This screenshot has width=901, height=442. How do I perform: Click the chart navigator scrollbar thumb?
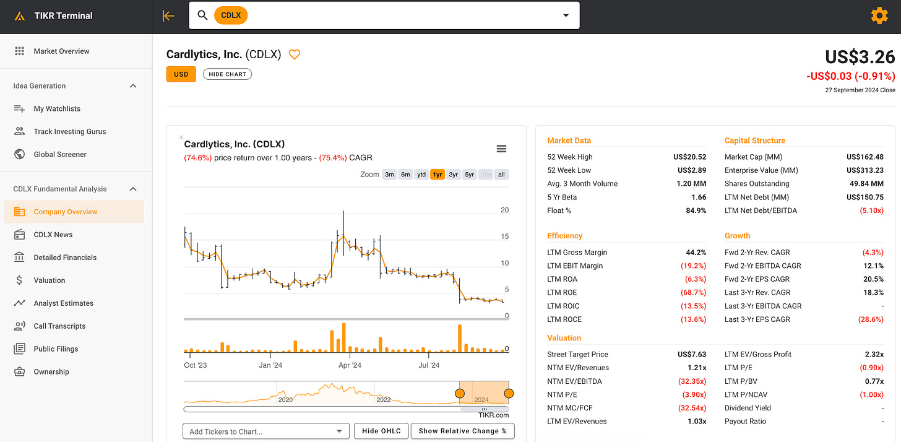(484, 409)
